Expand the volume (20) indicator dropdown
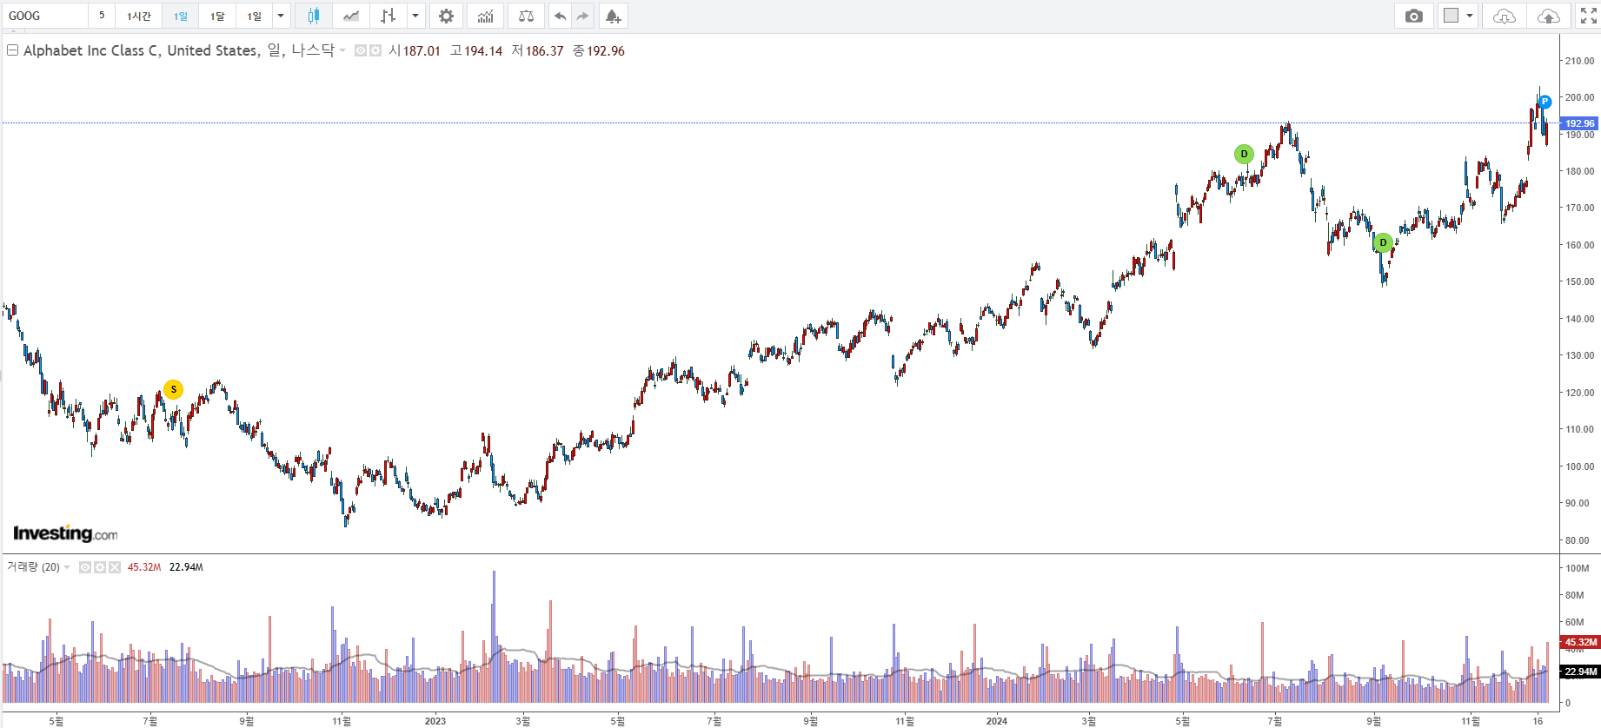Image resolution: width=1601 pixels, height=728 pixels. 67,567
